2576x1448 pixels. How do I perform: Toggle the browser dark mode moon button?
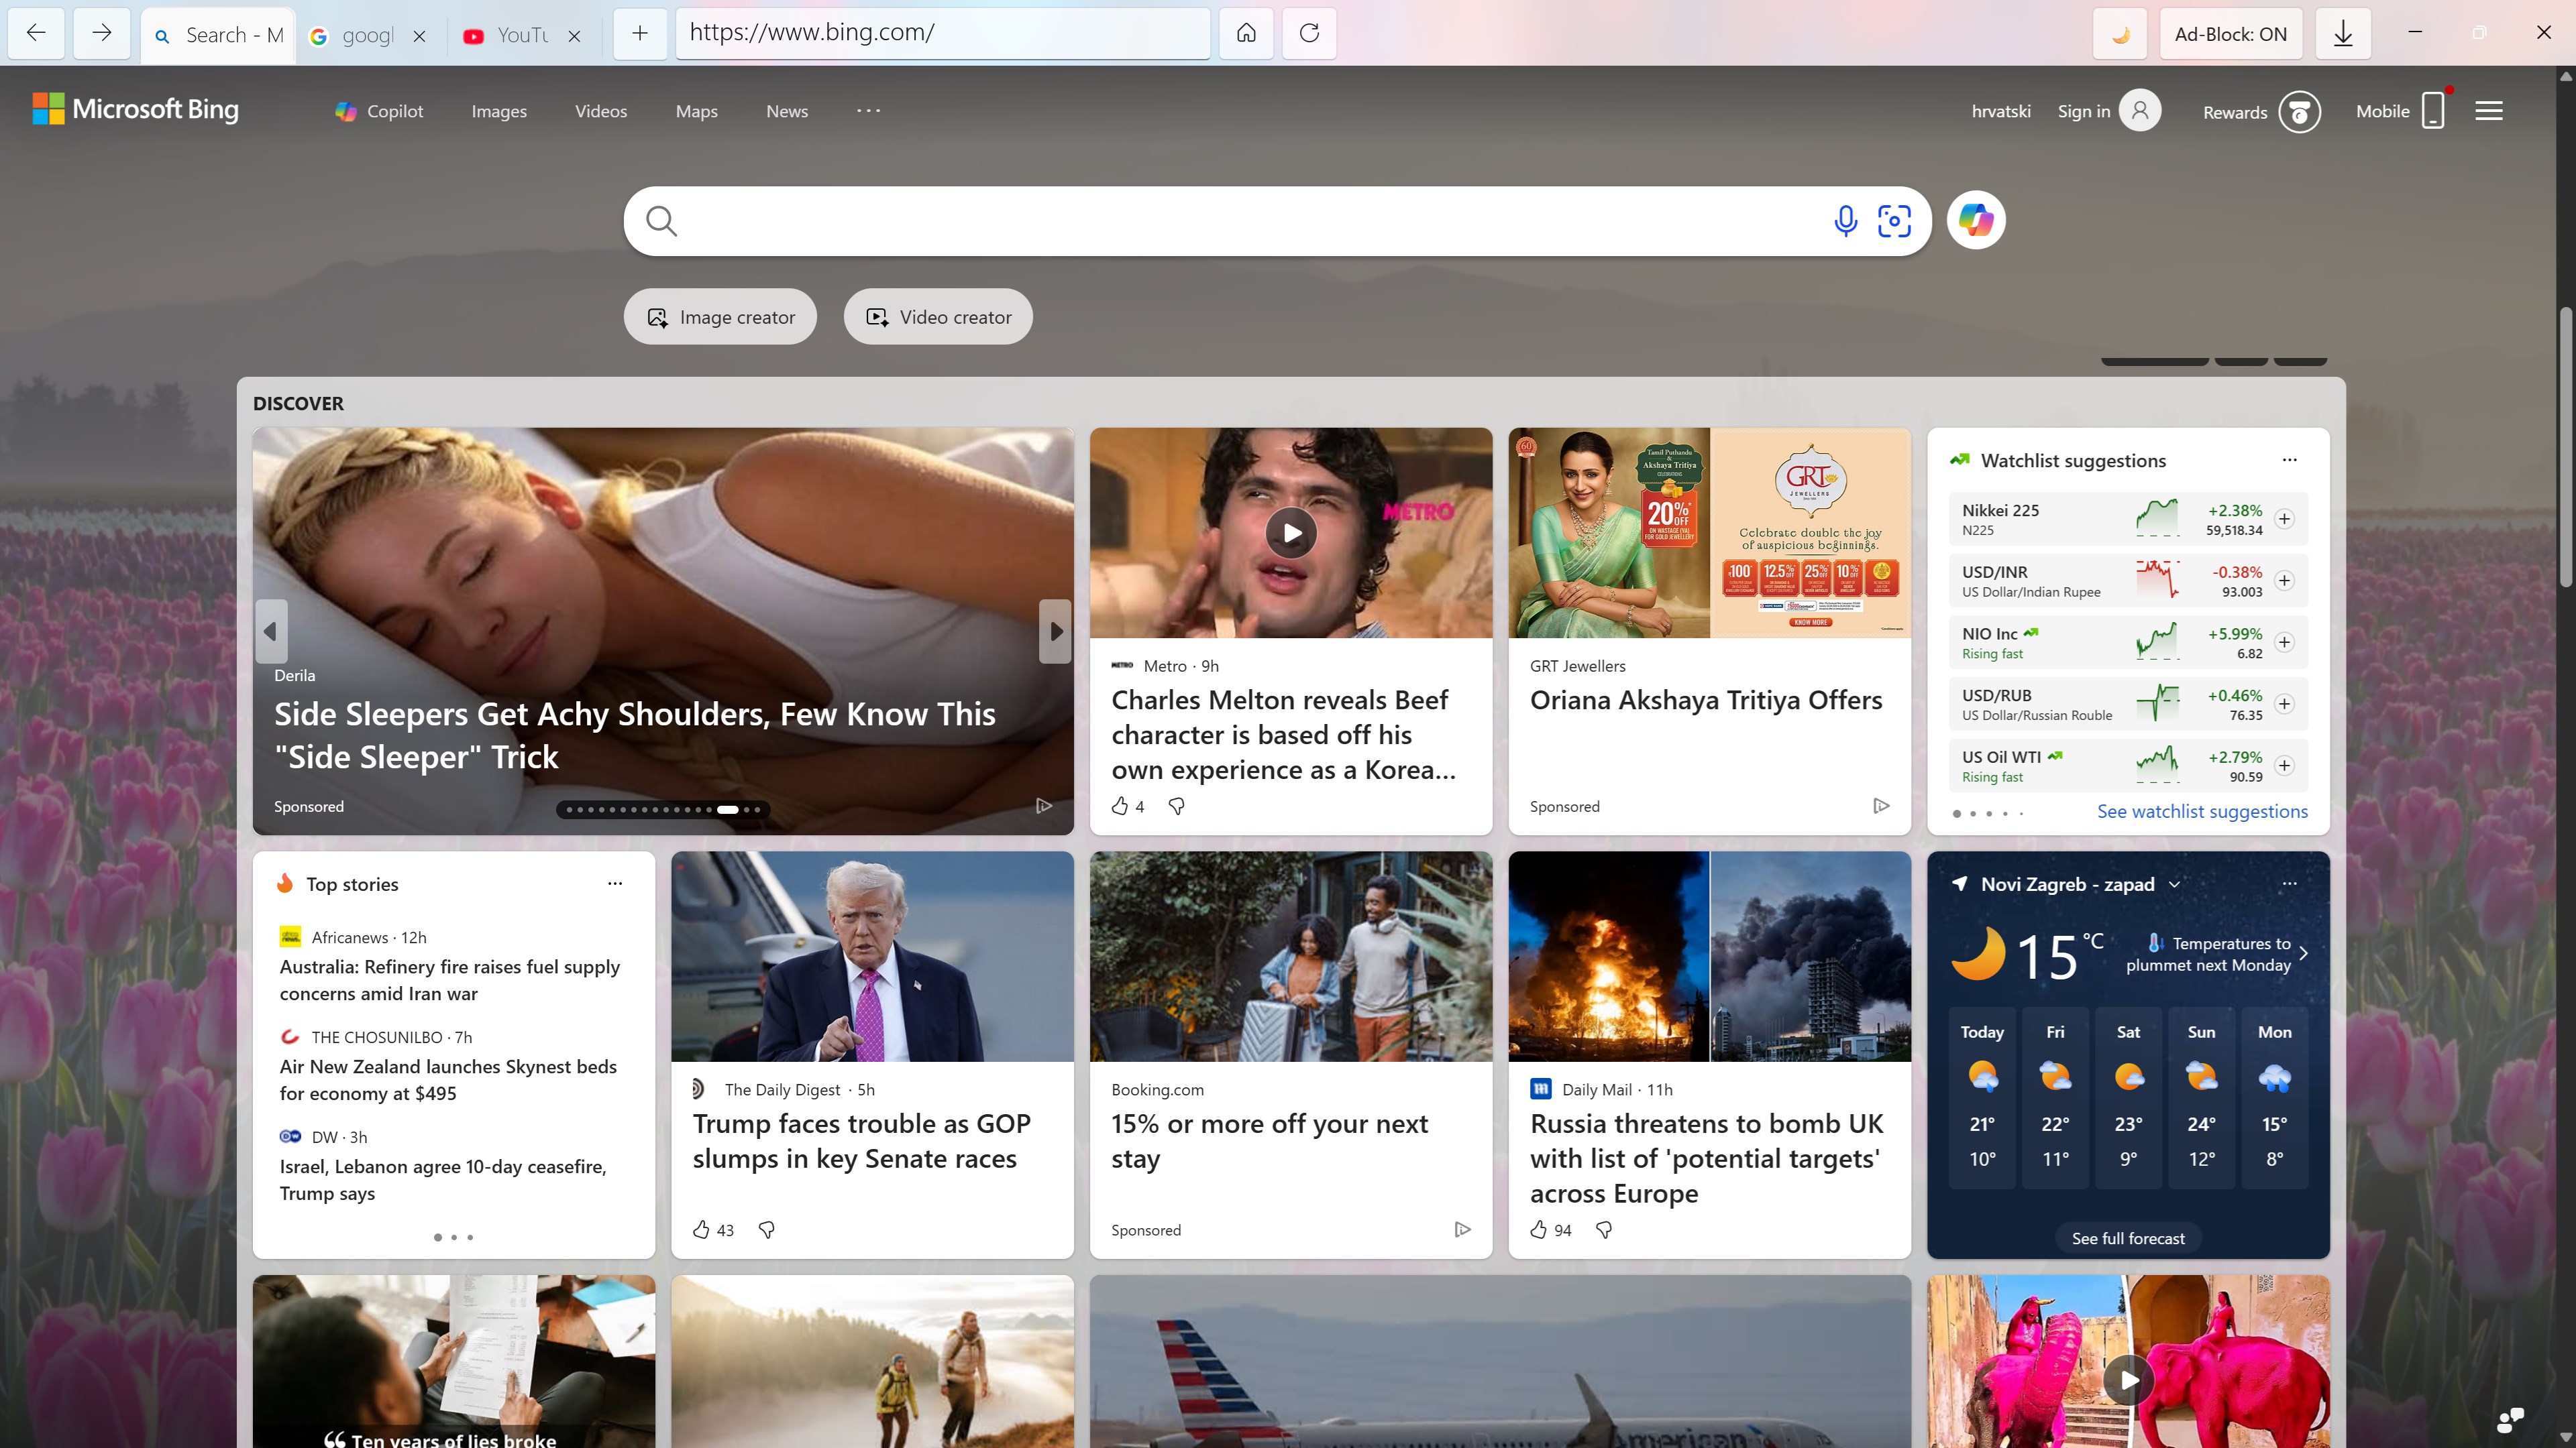tap(2120, 33)
